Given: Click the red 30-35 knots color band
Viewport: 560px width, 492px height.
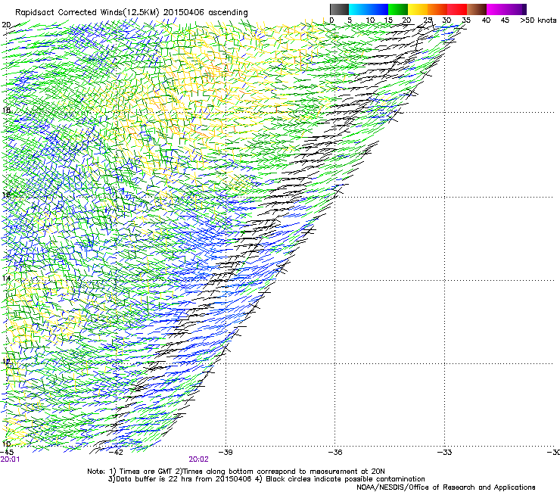Looking at the screenshot, I should [x=457, y=9].
